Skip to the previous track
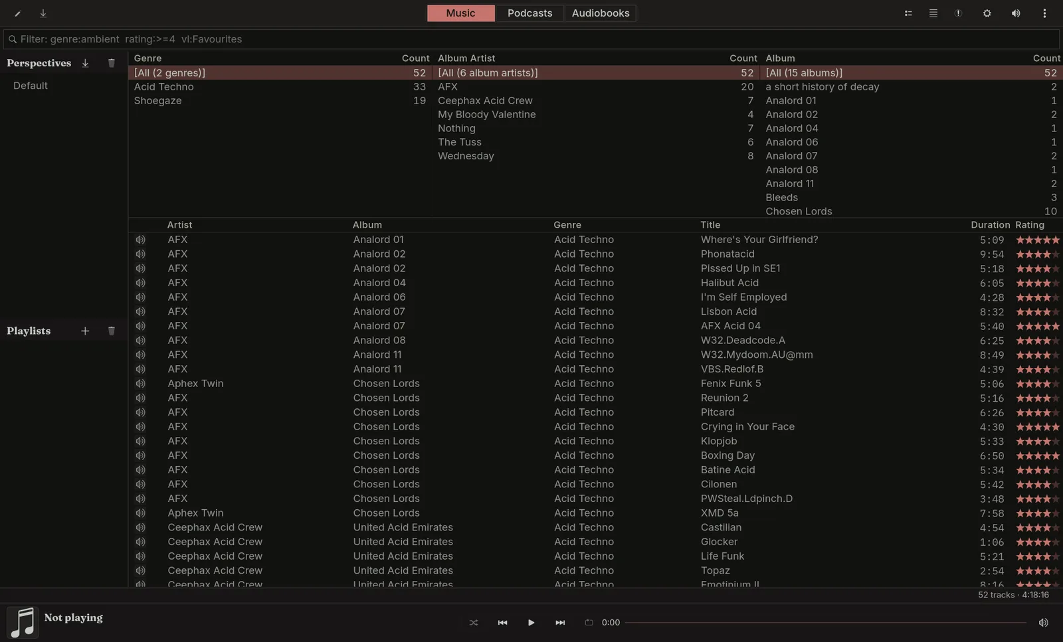 pos(502,623)
